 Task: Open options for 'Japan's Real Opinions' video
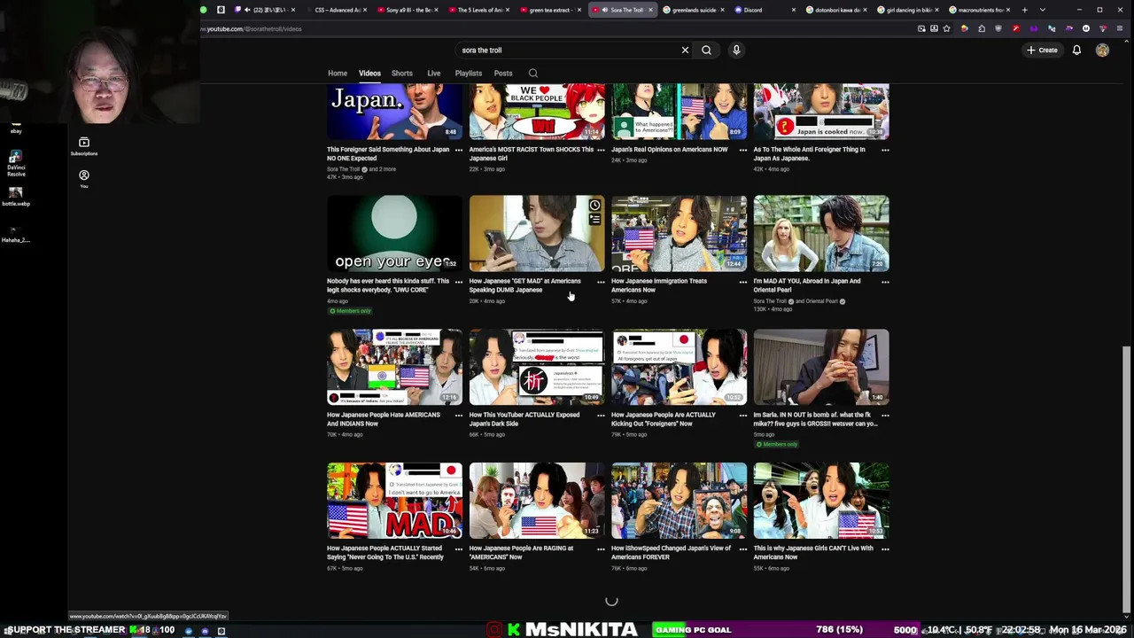point(742,150)
